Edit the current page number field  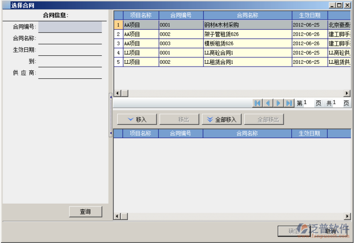308,103
